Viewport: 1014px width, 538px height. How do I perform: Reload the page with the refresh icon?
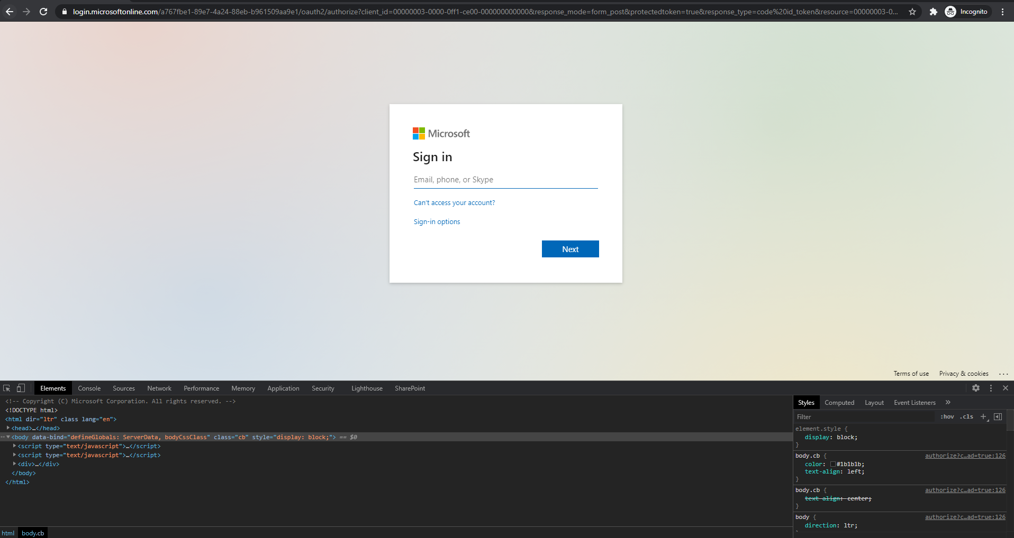[x=43, y=12]
